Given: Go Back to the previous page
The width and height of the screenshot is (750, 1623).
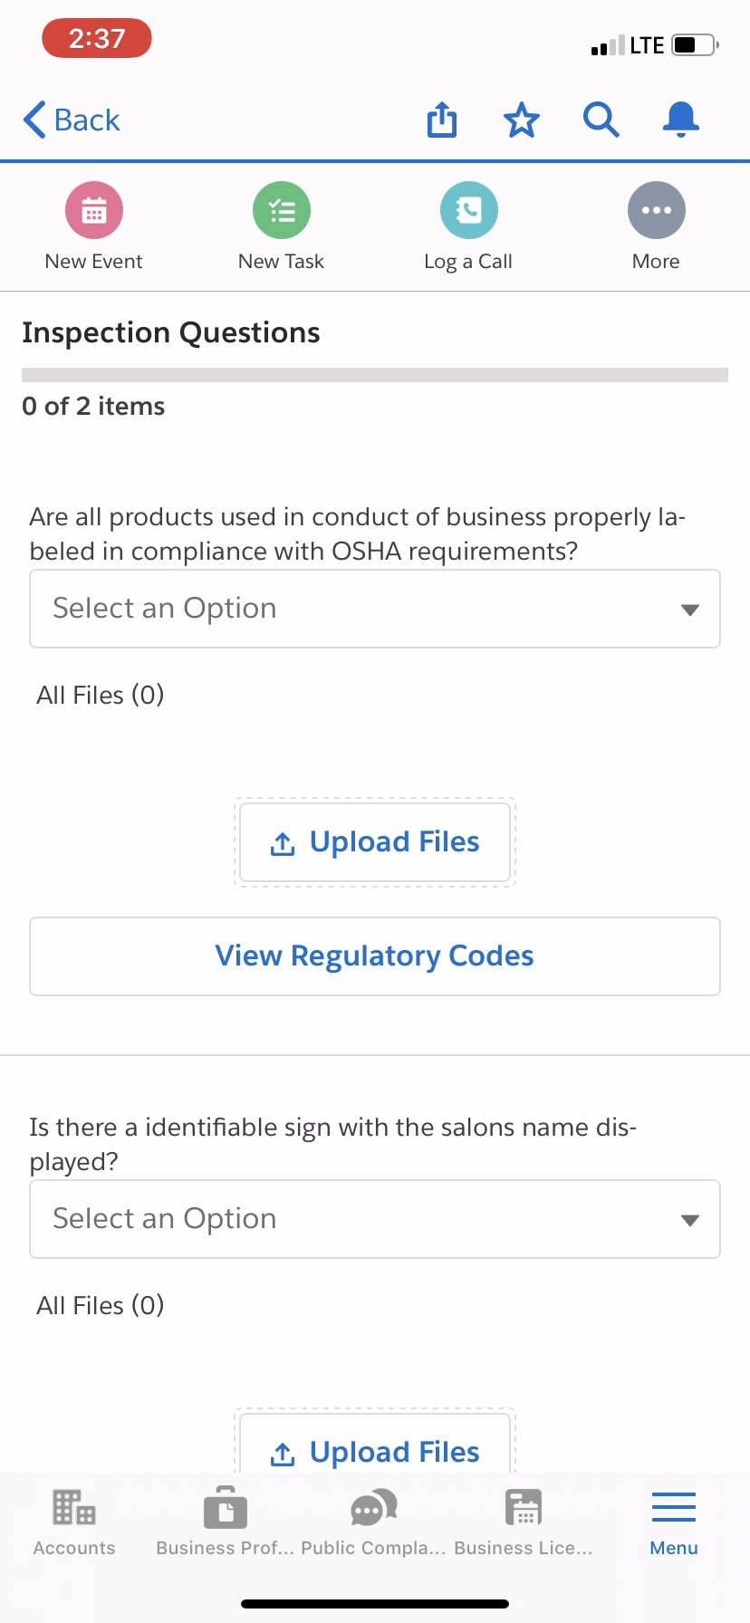Looking at the screenshot, I should [72, 120].
